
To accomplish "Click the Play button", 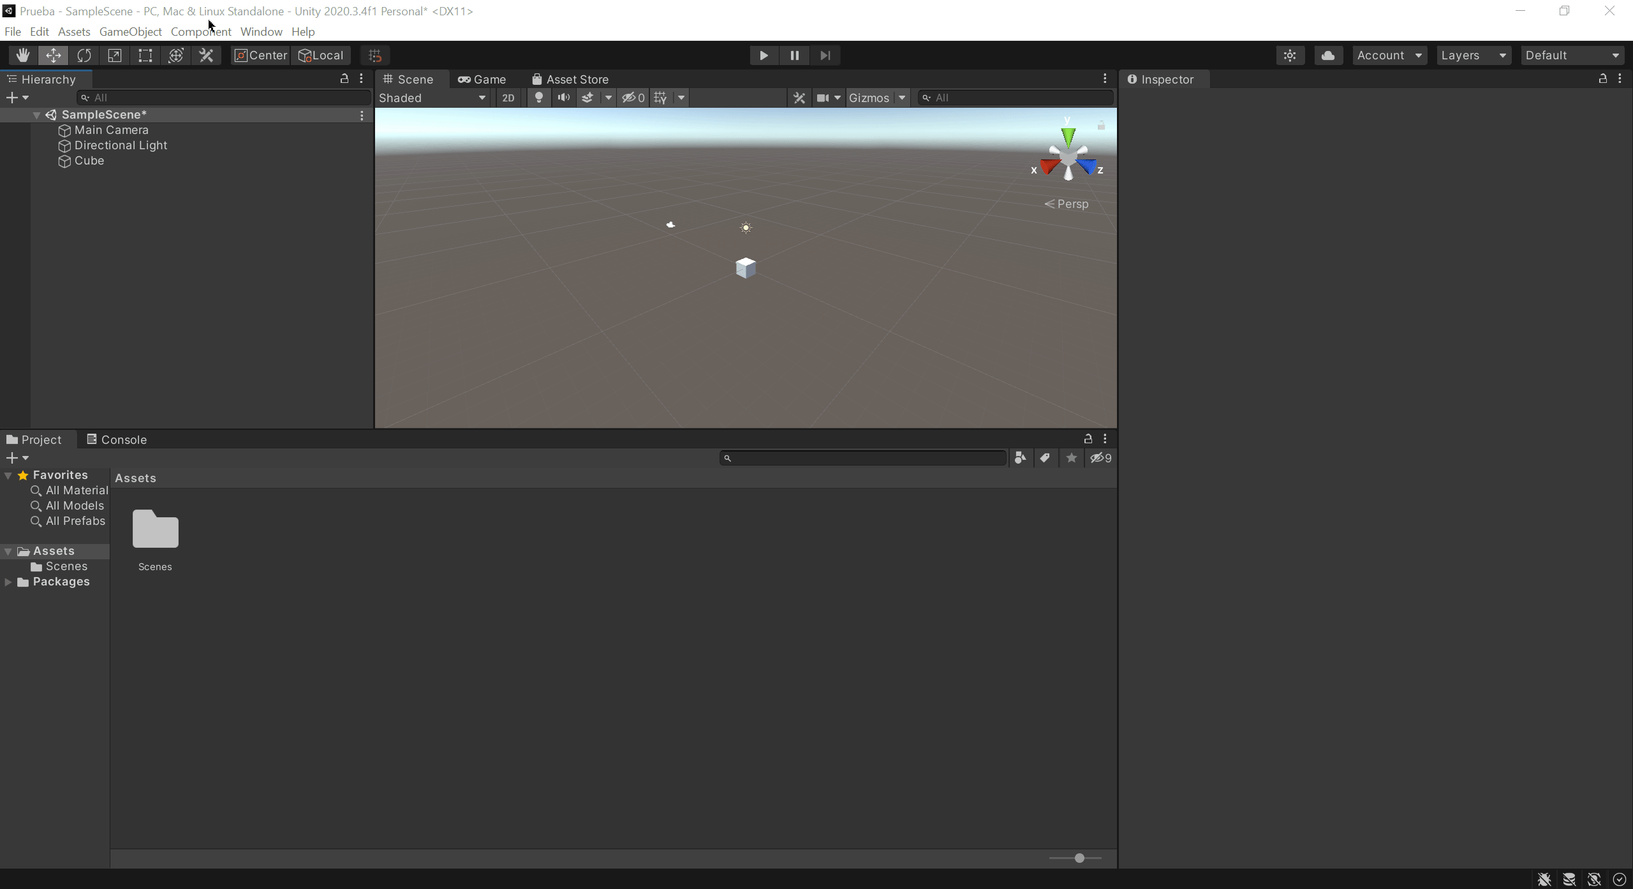I will [764, 55].
